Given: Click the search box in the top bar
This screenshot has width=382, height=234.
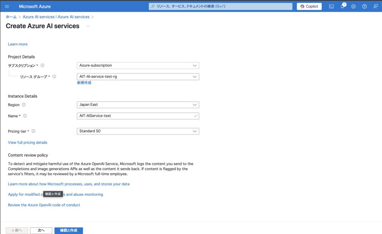Looking at the screenshot, I should pos(220,6).
